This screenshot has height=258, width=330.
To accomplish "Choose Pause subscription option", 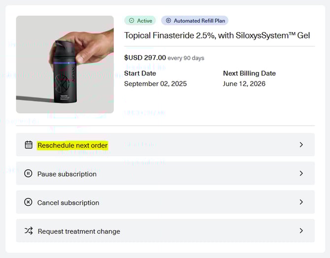I will tap(67, 174).
